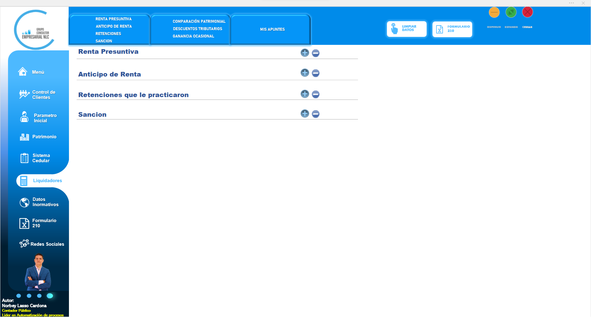Open Datos Inormativos sidebar label
This screenshot has height=317, width=591.
point(46,202)
